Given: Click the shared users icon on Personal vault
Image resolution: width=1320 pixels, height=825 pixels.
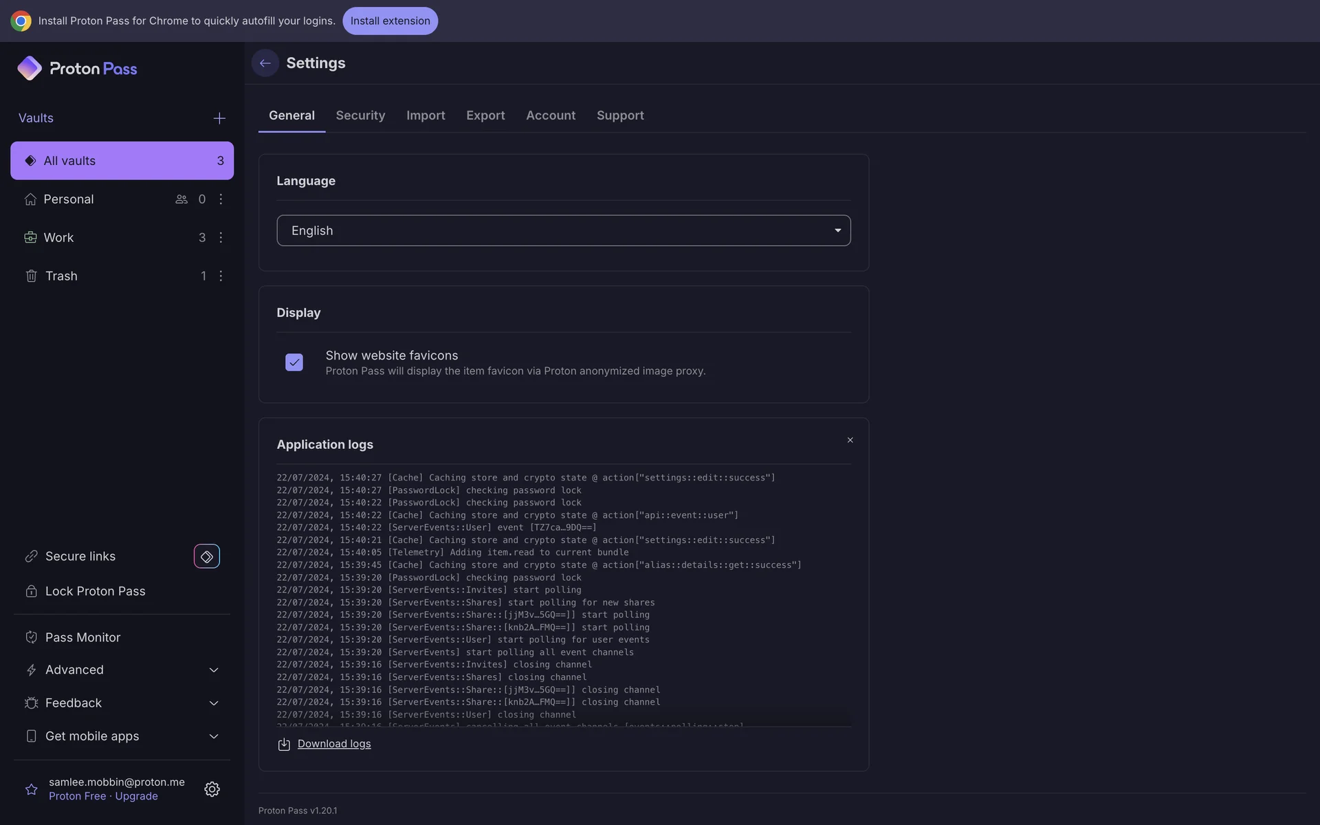Looking at the screenshot, I should (x=181, y=199).
